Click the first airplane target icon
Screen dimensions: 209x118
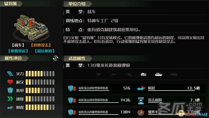[x=98, y=74]
